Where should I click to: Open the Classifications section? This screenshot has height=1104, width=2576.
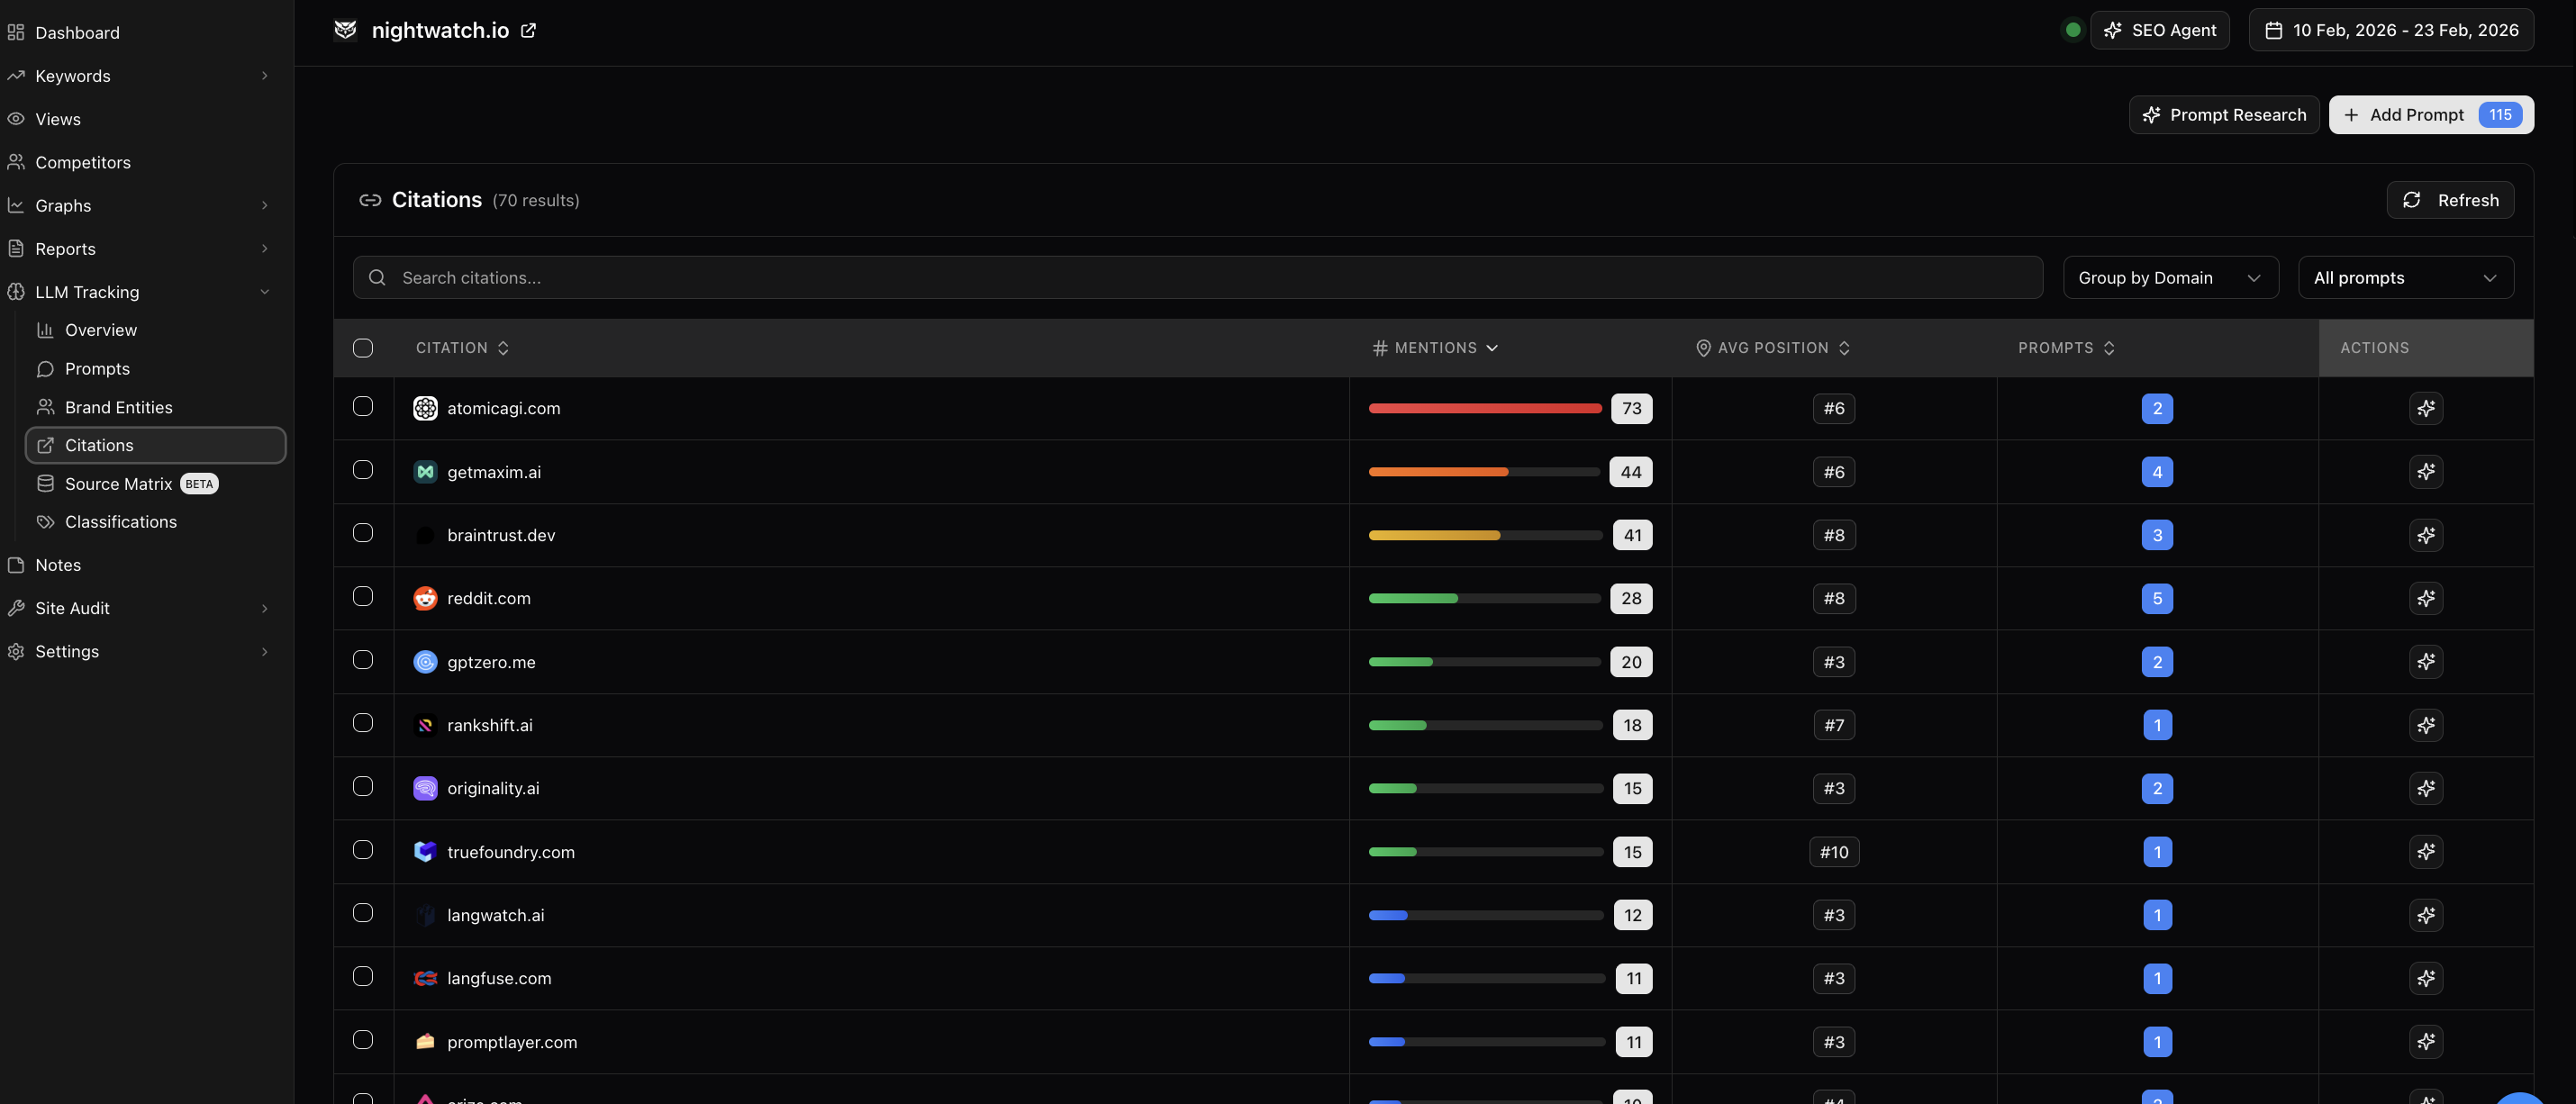click(119, 521)
